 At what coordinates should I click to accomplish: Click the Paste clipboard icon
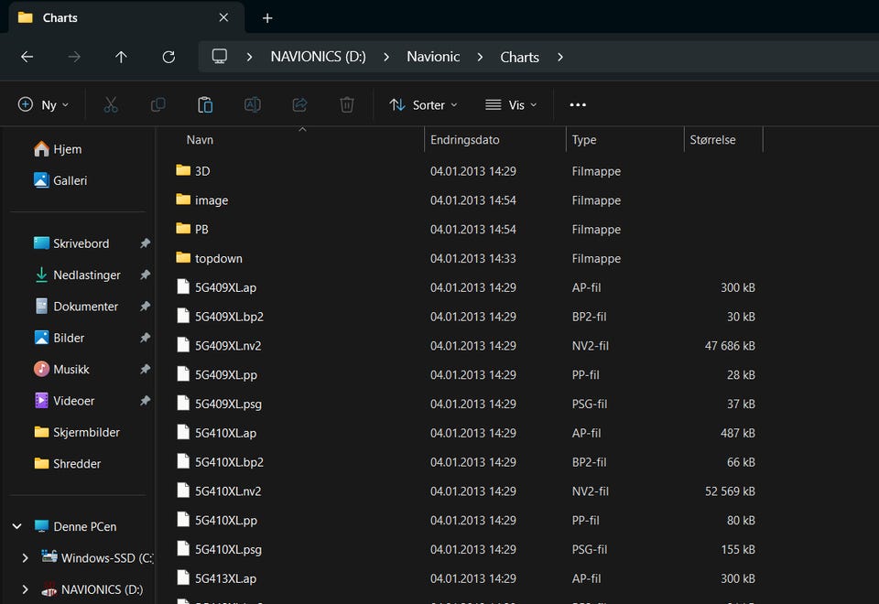205,105
